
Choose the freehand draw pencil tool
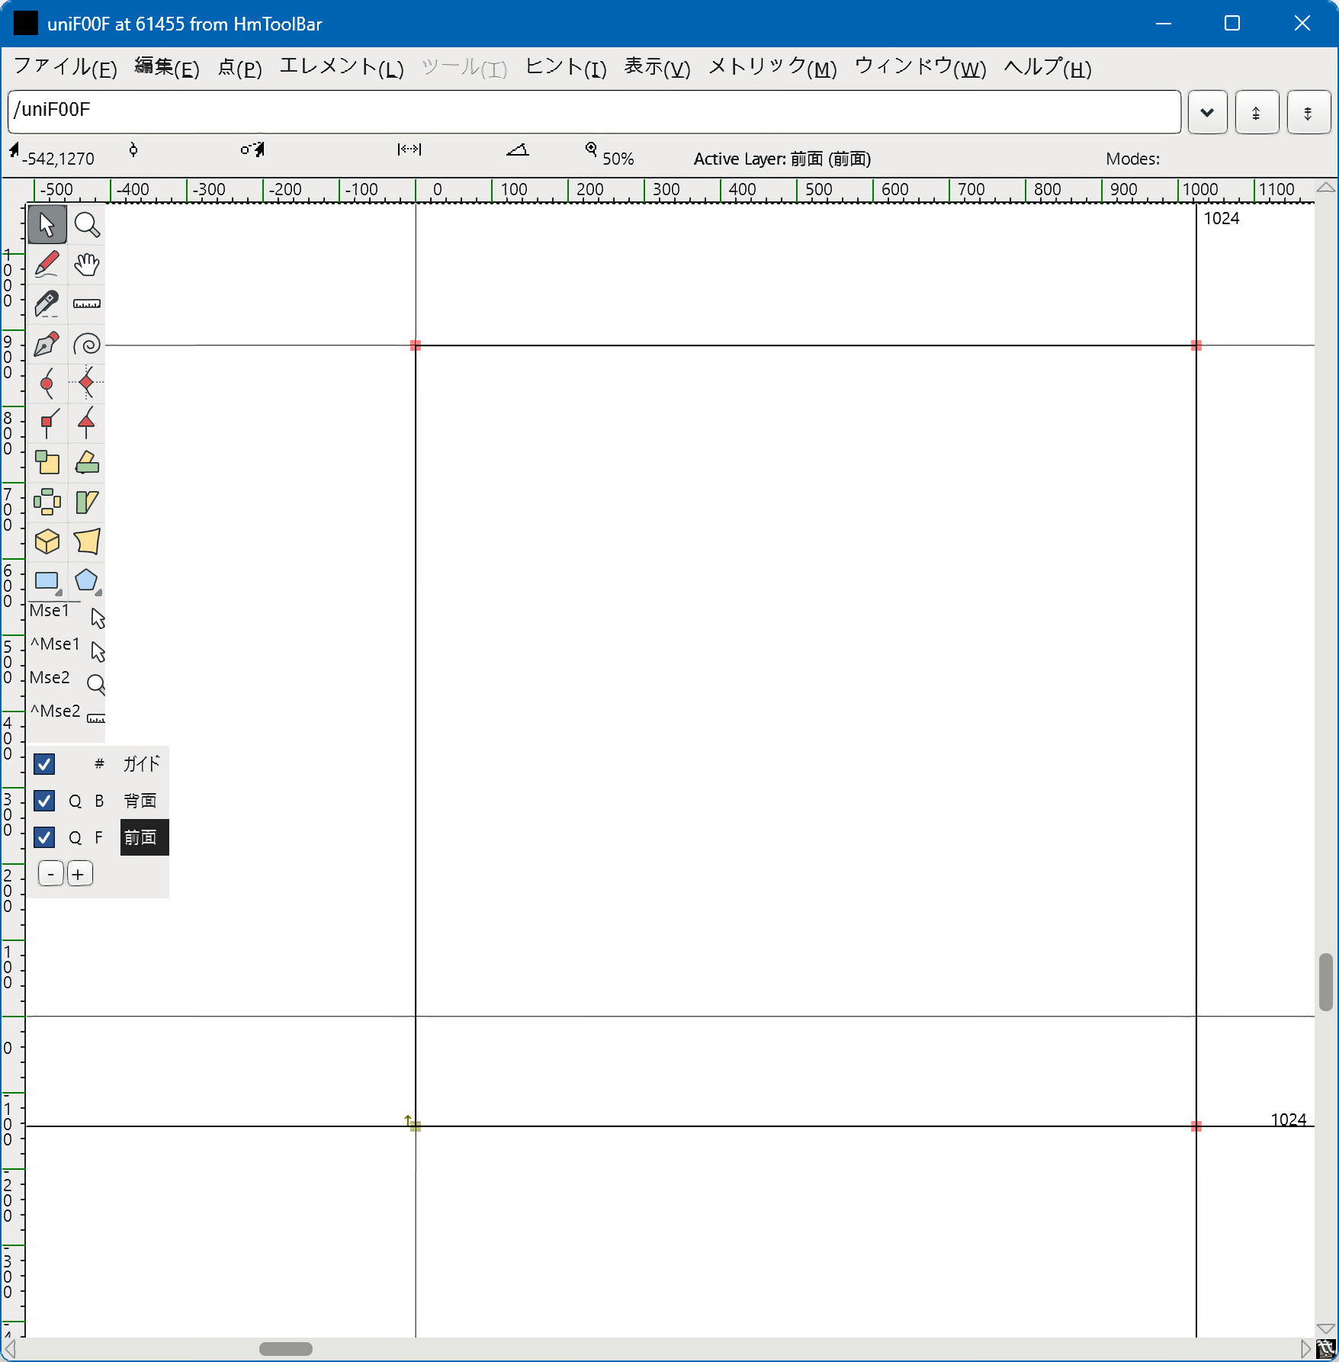click(47, 265)
